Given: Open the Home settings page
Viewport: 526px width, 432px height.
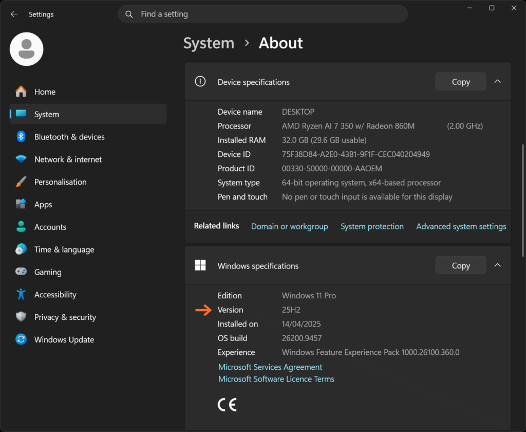Looking at the screenshot, I should click(x=88, y=92).
